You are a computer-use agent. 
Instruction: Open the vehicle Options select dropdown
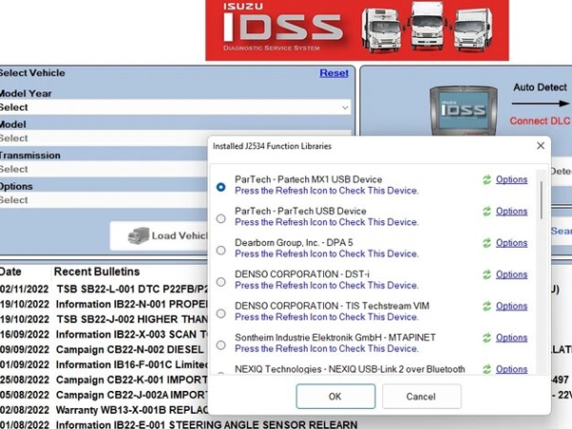click(x=104, y=200)
